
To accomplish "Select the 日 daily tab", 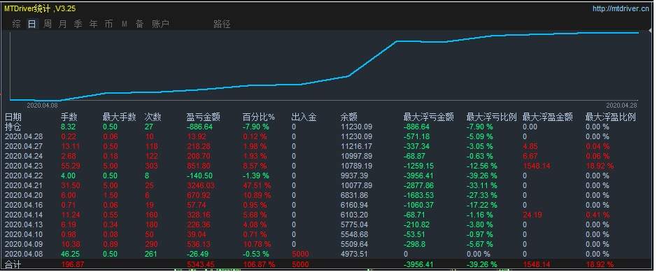I will pos(32,24).
